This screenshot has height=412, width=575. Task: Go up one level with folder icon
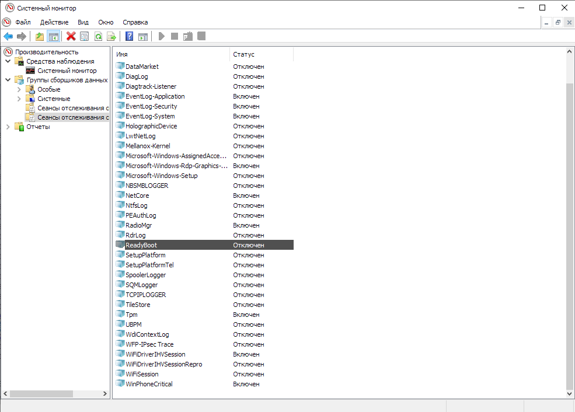point(40,36)
